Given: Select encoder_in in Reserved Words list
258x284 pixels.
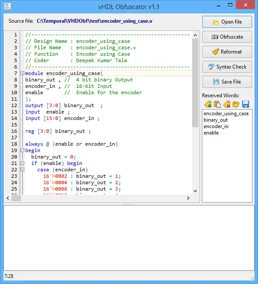Looking at the screenshot, I should 216,126.
